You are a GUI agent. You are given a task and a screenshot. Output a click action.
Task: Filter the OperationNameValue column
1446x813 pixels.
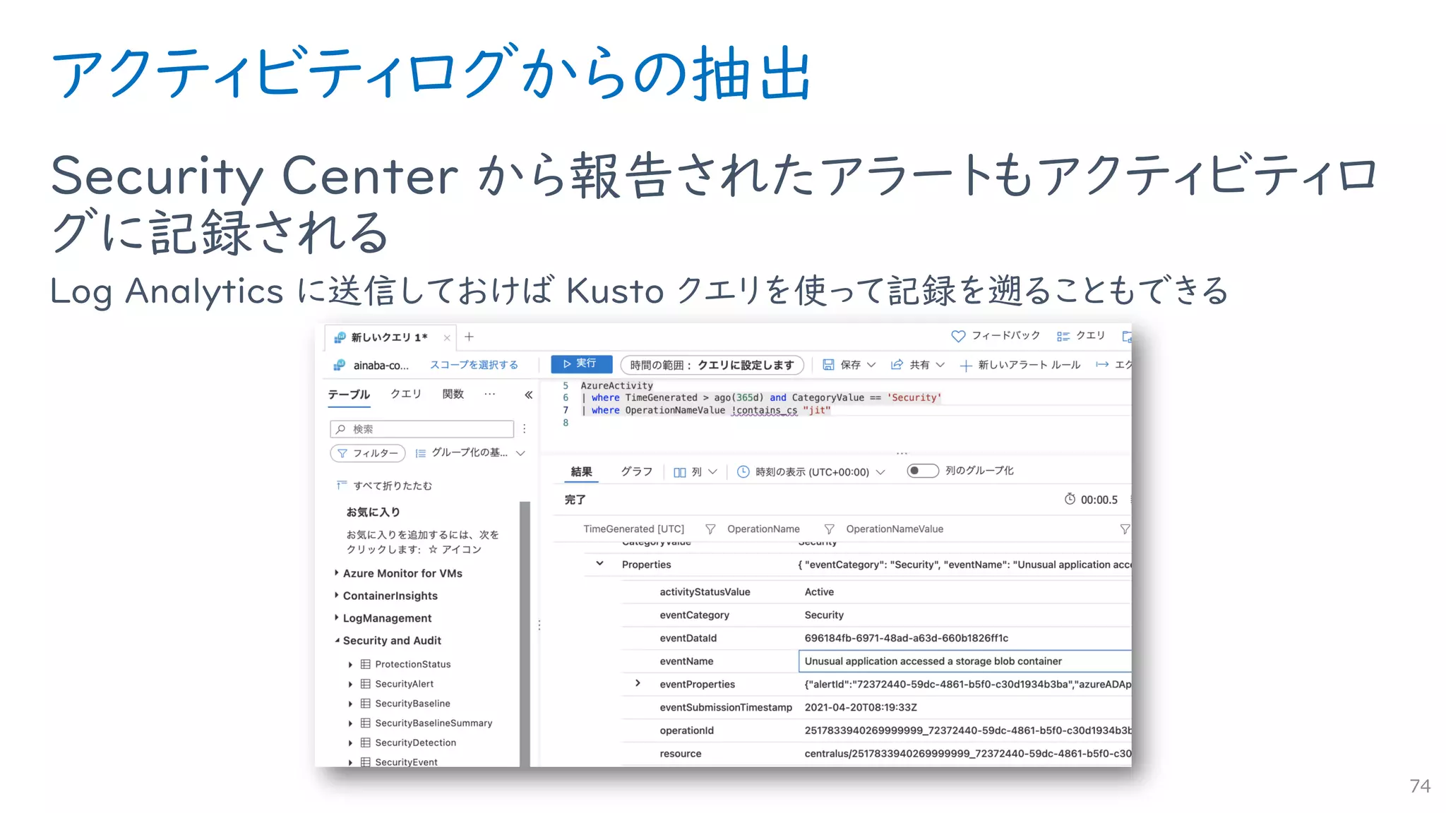1125,529
